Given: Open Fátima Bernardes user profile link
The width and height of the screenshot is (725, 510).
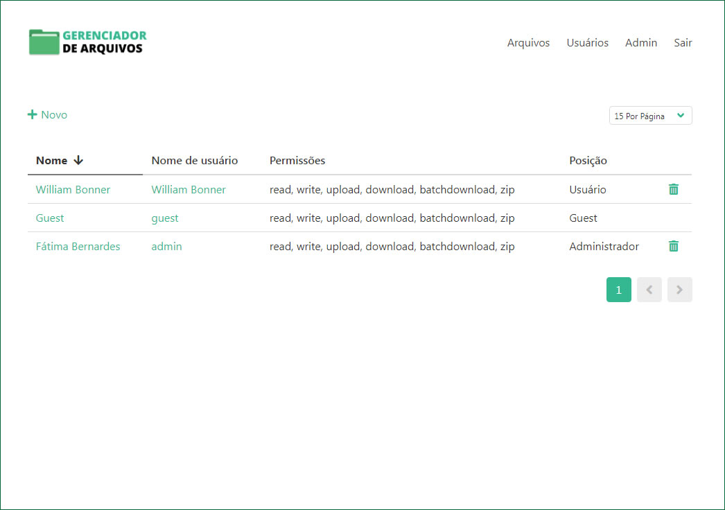Looking at the screenshot, I should [78, 246].
